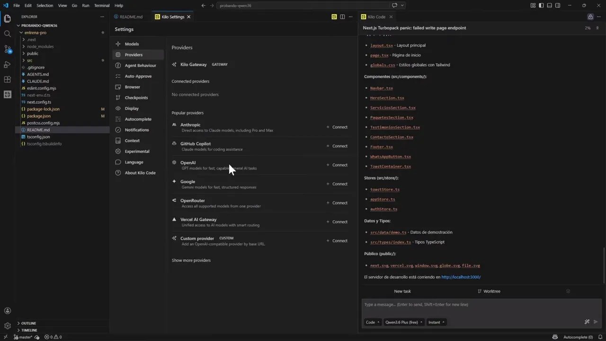Go back using the navigation arrow

pos(203,6)
